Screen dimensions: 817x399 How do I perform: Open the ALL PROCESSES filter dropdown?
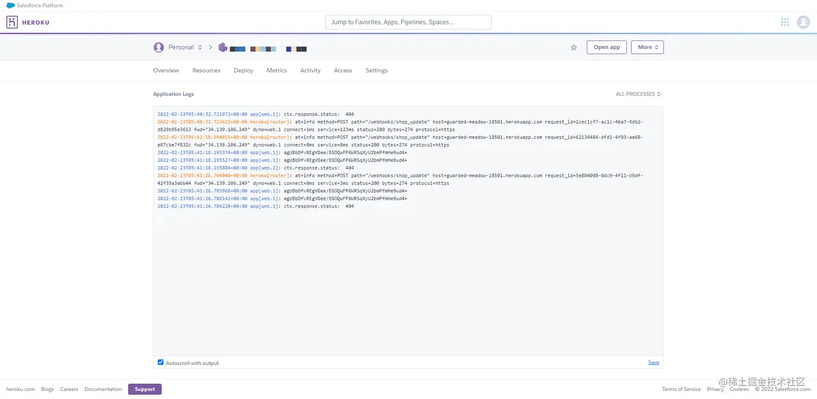point(638,94)
